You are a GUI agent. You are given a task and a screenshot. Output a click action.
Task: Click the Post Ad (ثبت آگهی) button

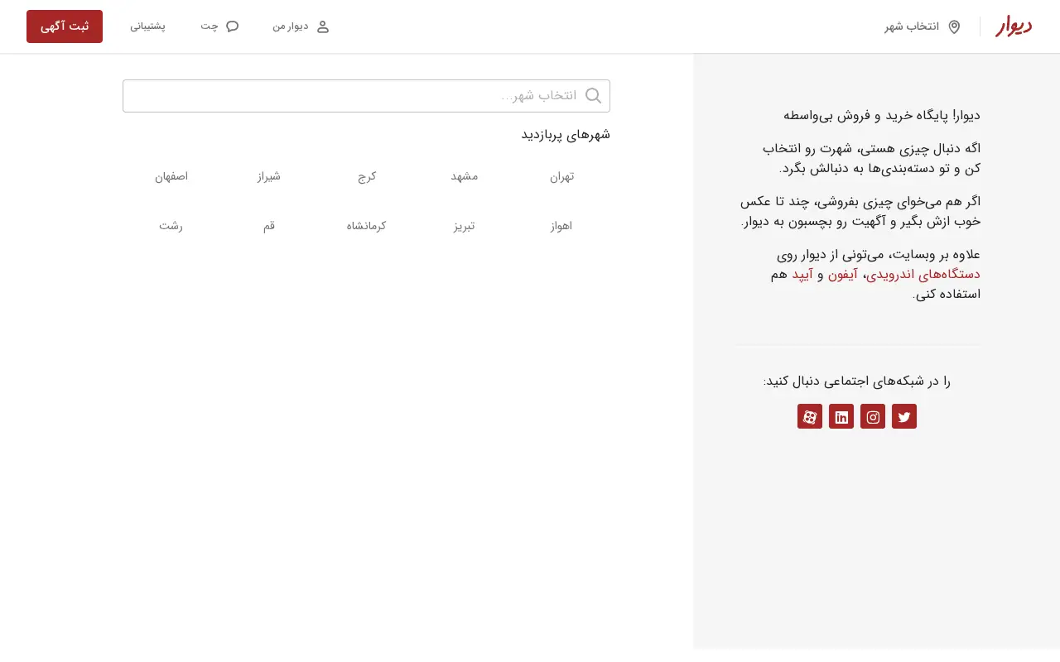[x=65, y=26]
